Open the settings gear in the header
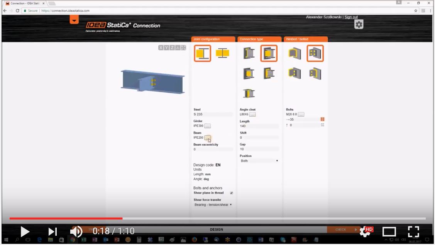Image resolution: width=435 pixels, height=245 pixels. (x=359, y=24)
